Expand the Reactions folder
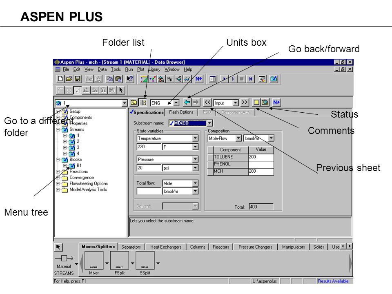392x294 pixels. point(58,171)
